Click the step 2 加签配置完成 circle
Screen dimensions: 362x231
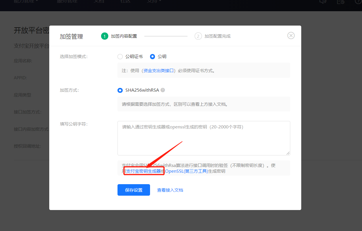(x=198, y=36)
